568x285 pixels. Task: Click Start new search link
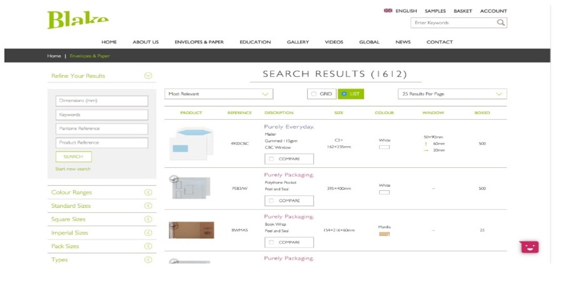[x=73, y=169]
